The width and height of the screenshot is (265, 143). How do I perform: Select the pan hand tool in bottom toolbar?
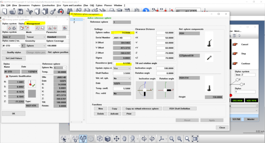pos(124,139)
